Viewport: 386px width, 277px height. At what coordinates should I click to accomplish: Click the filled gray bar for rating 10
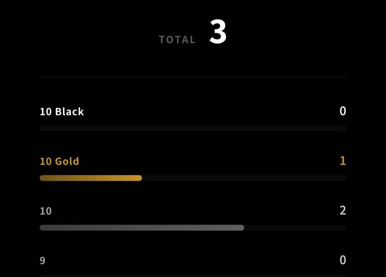tap(142, 228)
